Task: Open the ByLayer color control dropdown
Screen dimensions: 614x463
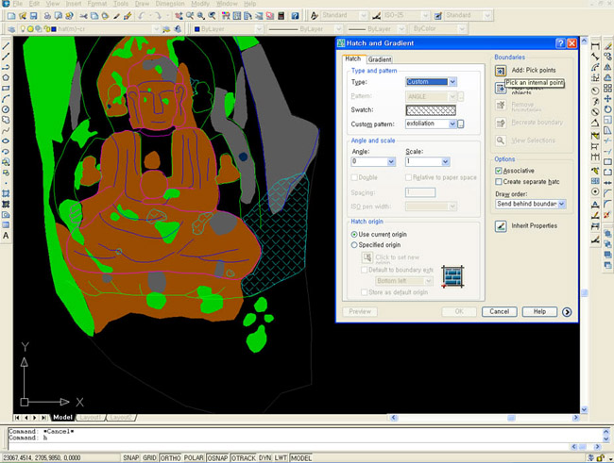Action: [x=259, y=29]
